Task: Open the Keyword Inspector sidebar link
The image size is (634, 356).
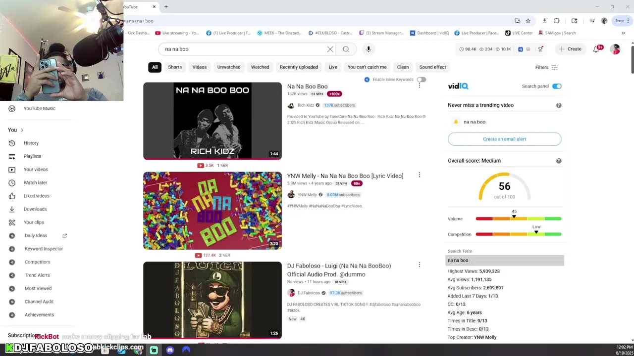Action: point(44,249)
